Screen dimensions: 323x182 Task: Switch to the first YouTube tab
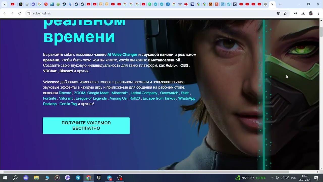pyautogui.click(x=13, y=4)
